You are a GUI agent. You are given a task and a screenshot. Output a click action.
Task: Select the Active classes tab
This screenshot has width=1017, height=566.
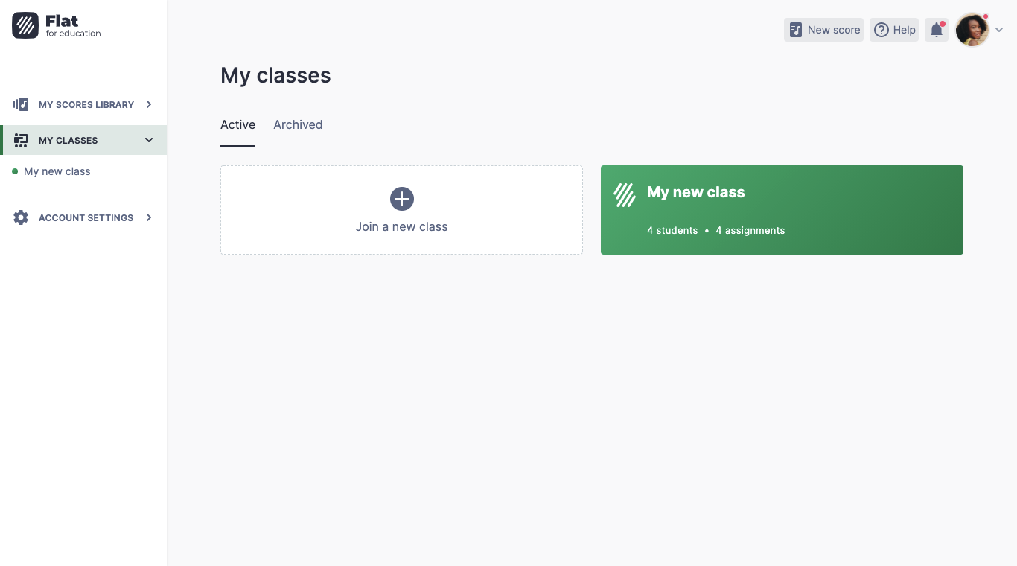(237, 124)
